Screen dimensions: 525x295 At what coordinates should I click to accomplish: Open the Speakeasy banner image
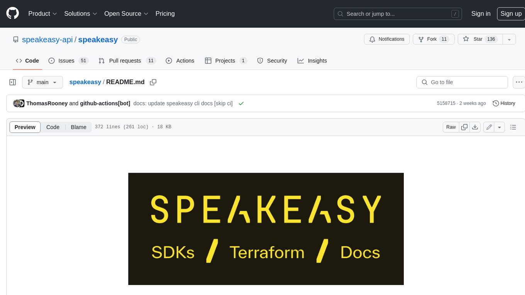pyautogui.click(x=266, y=229)
